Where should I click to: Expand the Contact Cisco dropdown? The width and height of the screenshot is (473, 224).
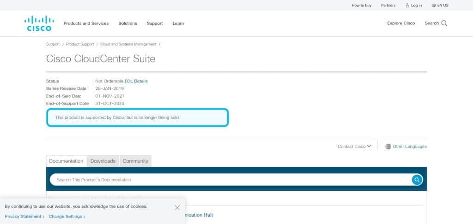[x=354, y=146]
